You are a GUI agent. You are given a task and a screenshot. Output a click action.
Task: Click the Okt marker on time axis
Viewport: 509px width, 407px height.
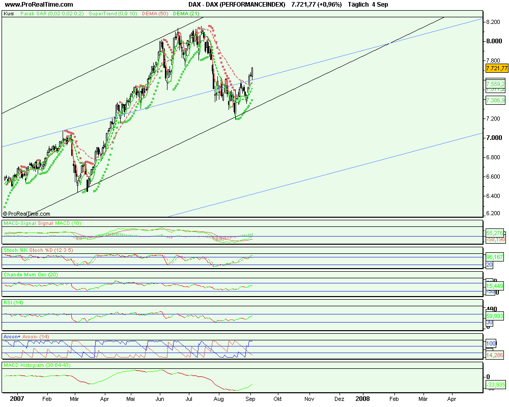(x=277, y=399)
